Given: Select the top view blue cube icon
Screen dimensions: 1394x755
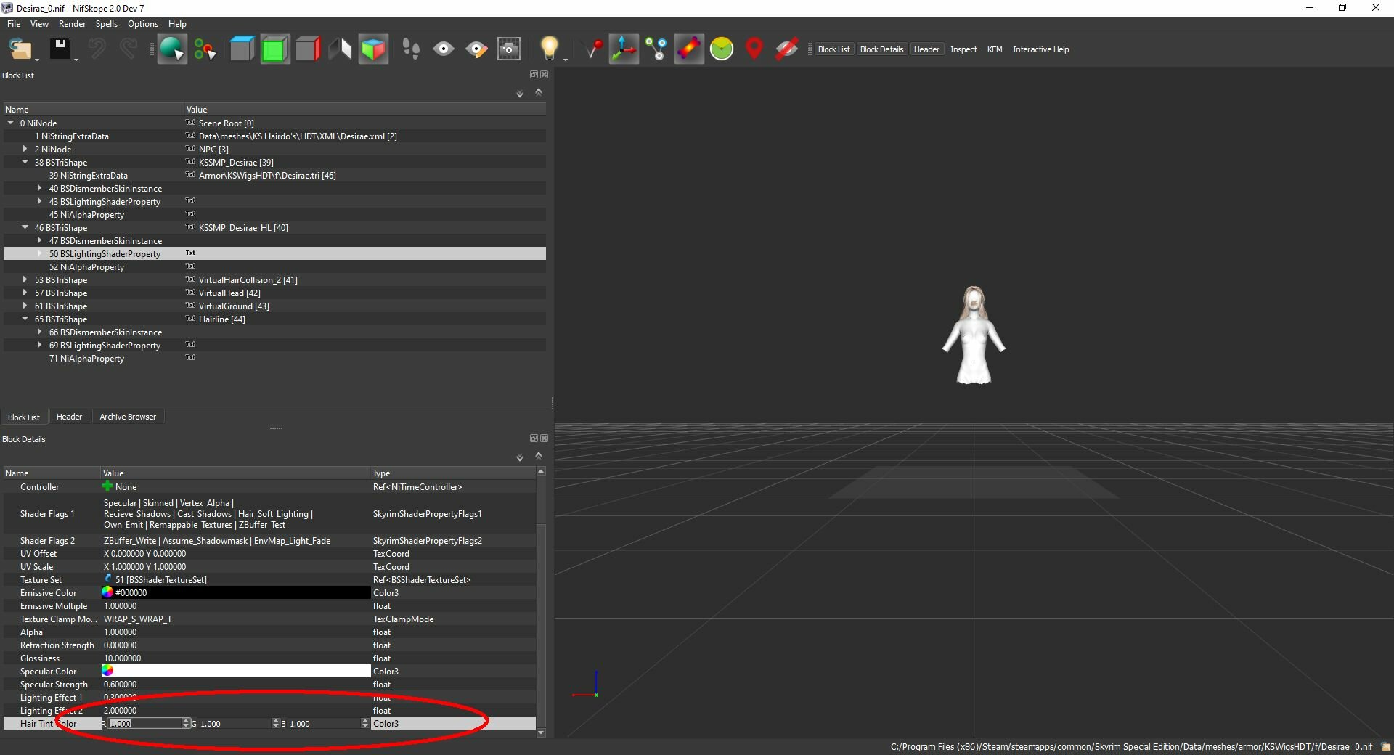Looking at the screenshot, I should pos(242,49).
